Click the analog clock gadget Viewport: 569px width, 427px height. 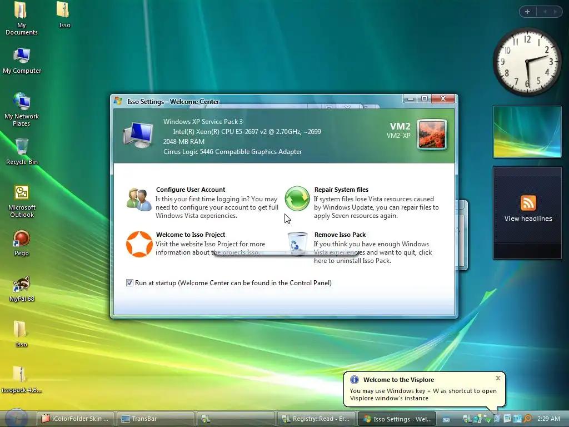tap(527, 62)
